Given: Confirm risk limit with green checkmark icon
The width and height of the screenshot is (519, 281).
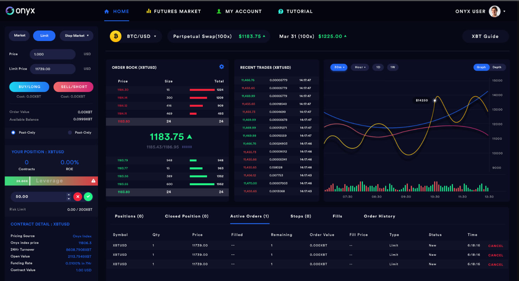Looking at the screenshot, I should (x=88, y=196).
